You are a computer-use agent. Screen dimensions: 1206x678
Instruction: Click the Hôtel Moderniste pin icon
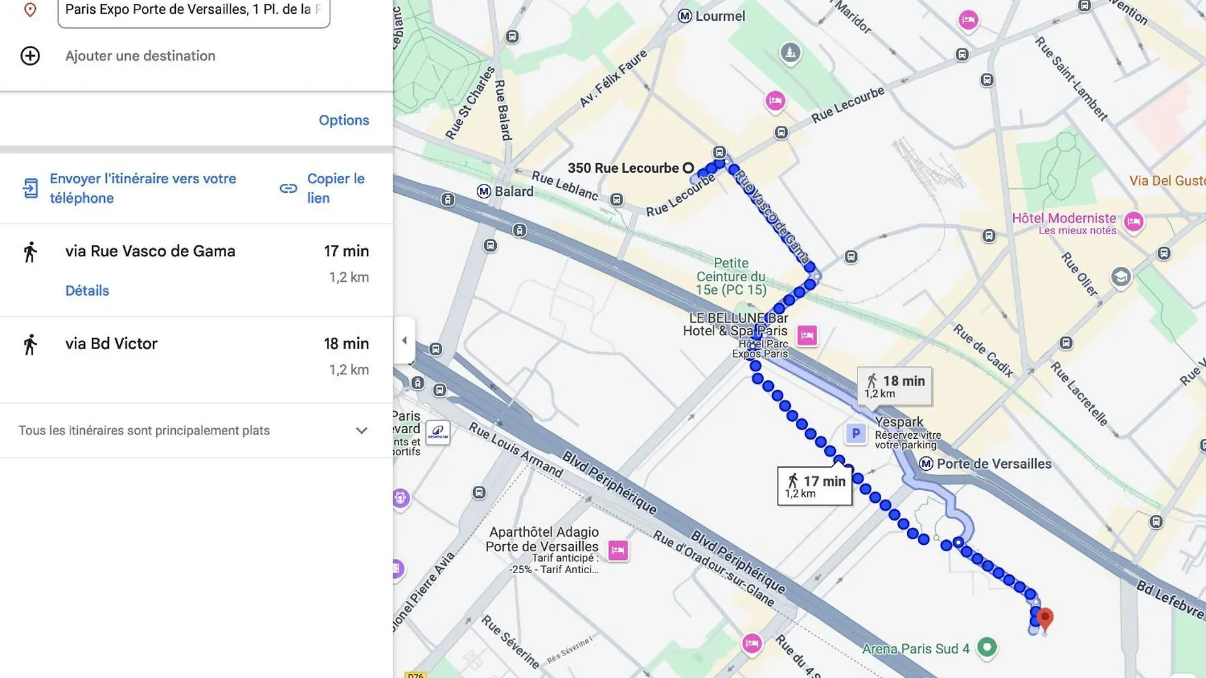[1134, 222]
